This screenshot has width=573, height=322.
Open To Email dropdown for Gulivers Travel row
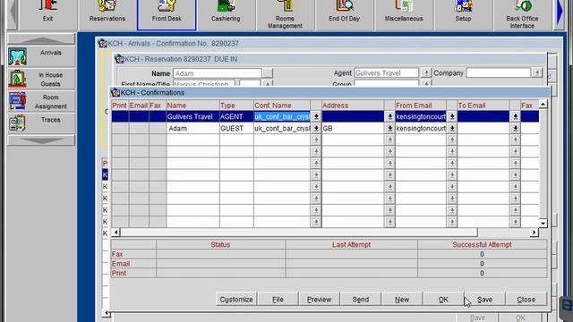516,117
